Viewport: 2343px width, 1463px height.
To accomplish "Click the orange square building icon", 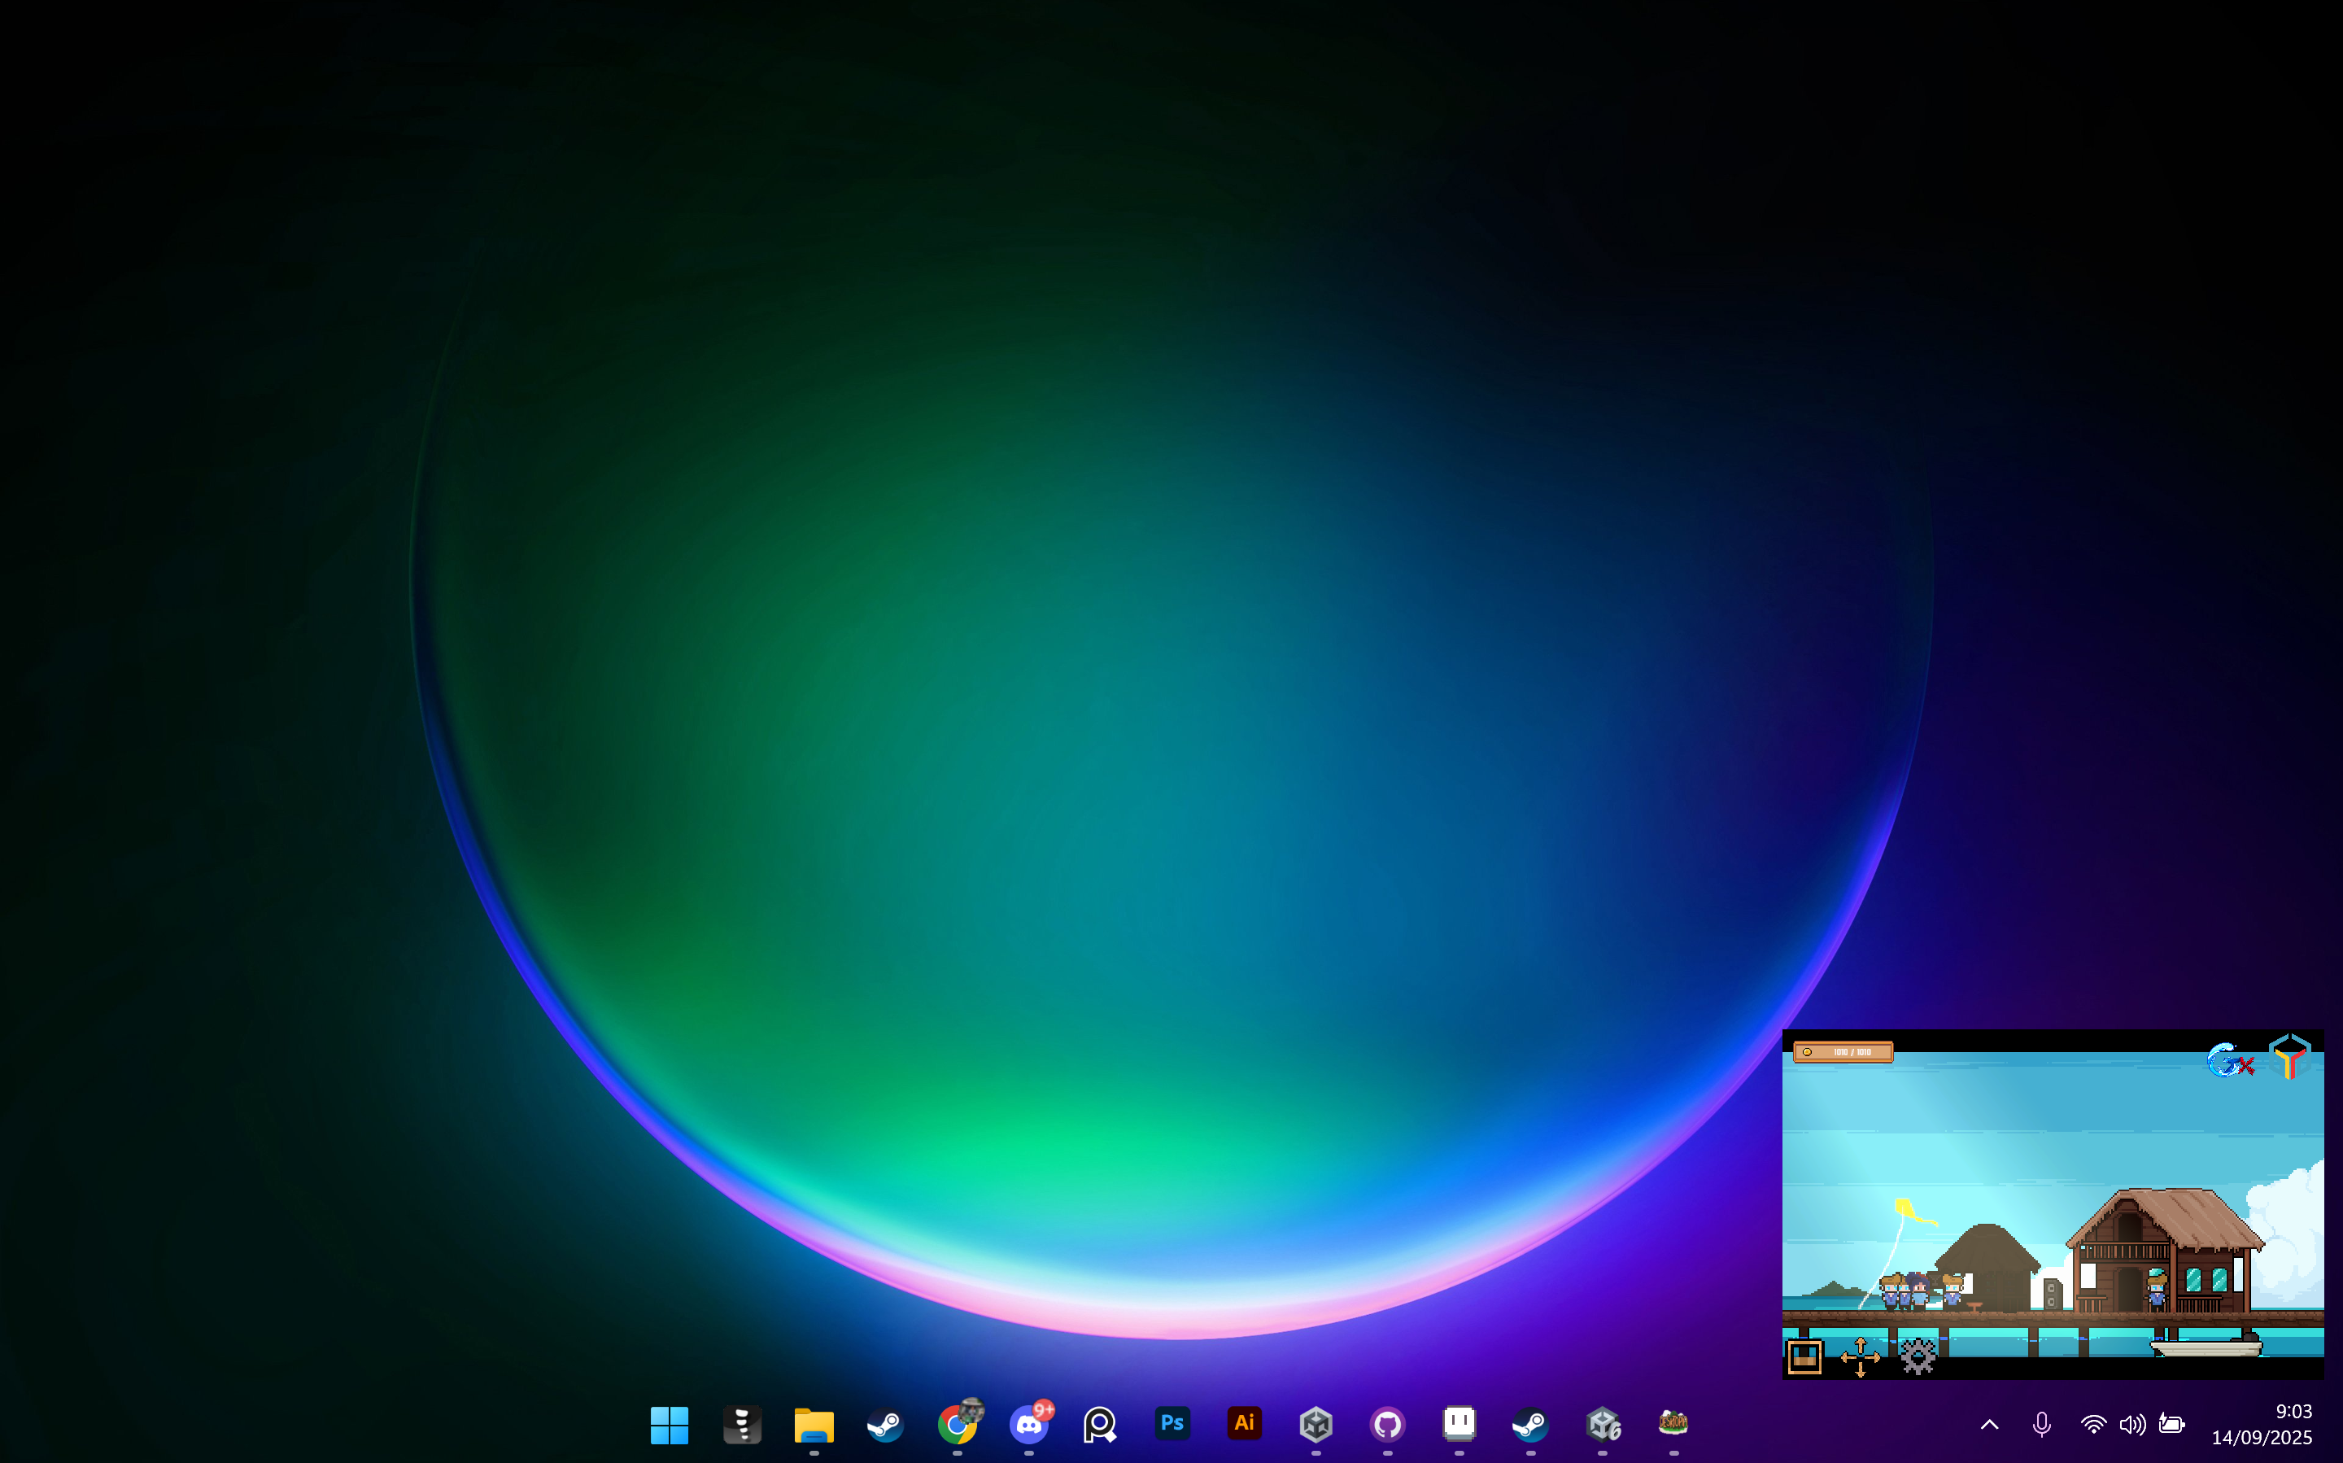I will click(1804, 1356).
